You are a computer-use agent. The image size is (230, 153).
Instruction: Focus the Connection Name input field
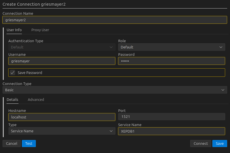(115, 20)
